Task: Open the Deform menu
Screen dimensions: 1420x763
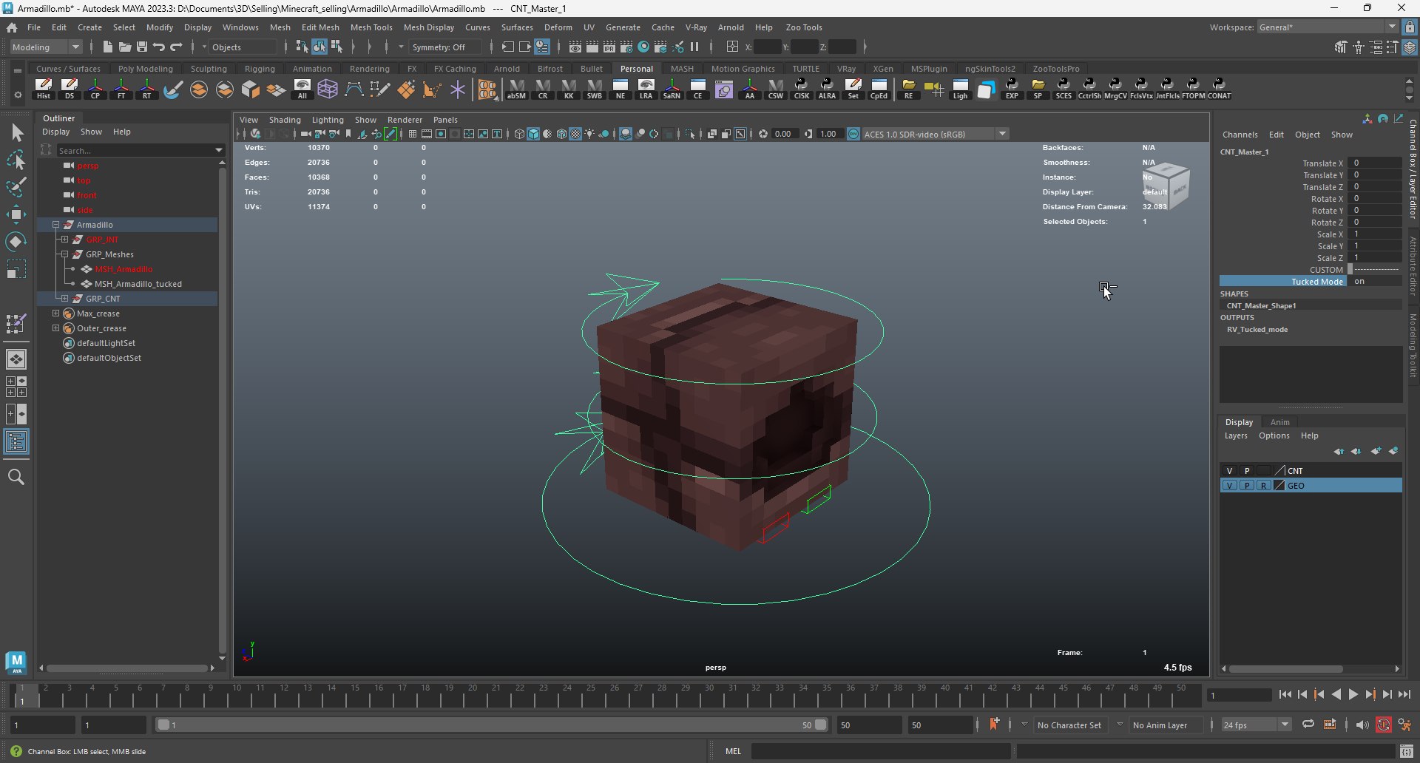Action: (x=558, y=27)
